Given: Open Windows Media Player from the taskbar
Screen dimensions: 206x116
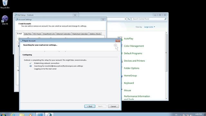Looking at the screenshot, I should [31, 115].
